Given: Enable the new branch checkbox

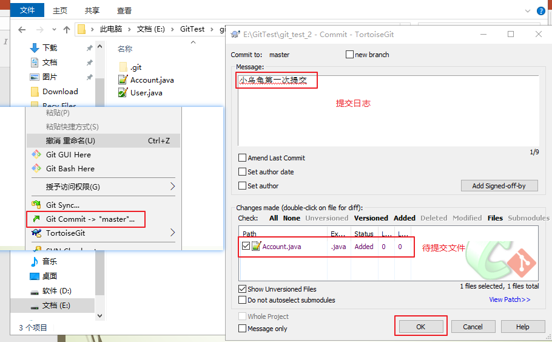Looking at the screenshot, I should pos(349,54).
